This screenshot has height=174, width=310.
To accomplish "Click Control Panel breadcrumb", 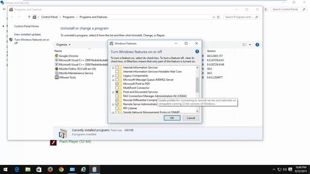I will [49, 17].
